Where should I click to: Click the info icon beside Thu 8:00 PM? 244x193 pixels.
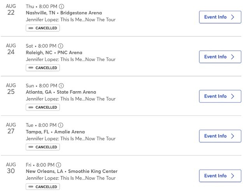(61, 7)
